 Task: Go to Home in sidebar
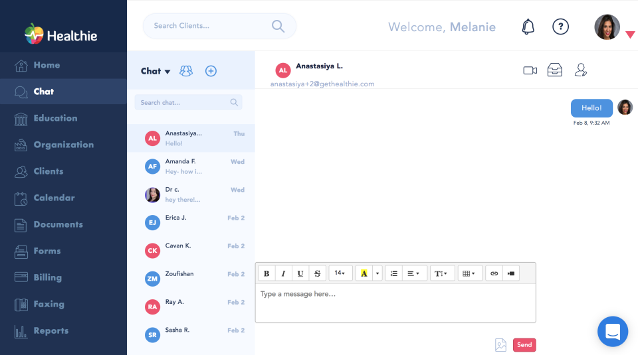pyautogui.click(x=64, y=65)
